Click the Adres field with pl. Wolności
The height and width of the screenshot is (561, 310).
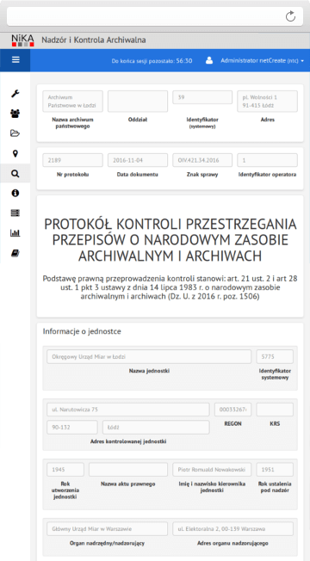[267, 102]
